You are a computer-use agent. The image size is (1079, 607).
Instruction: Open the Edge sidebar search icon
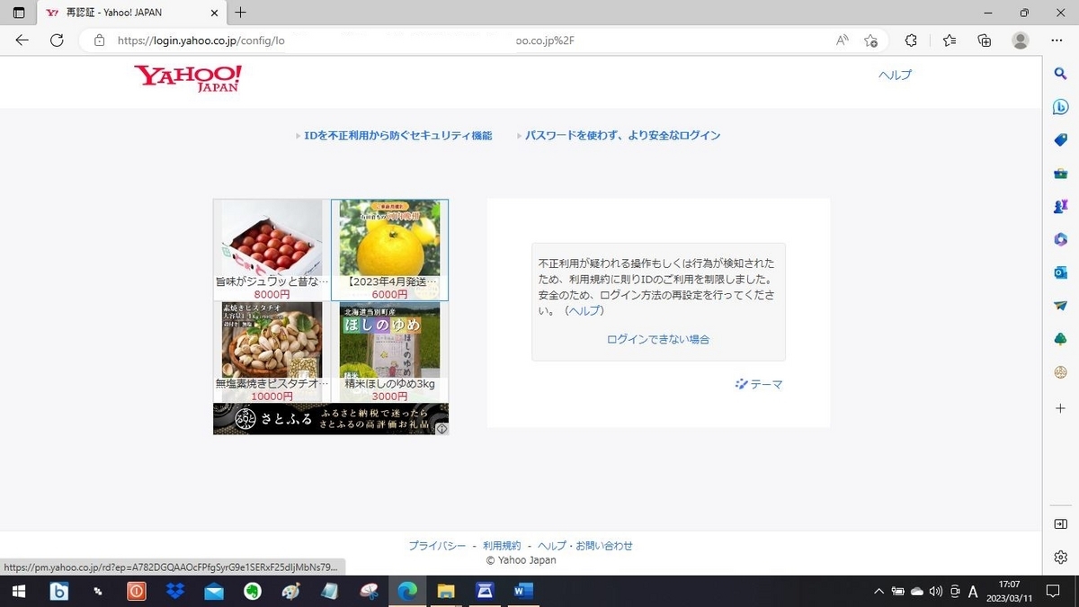[x=1060, y=74]
